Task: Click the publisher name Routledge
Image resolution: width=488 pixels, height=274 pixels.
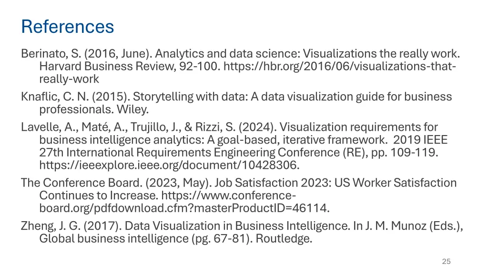Action: click(284, 239)
